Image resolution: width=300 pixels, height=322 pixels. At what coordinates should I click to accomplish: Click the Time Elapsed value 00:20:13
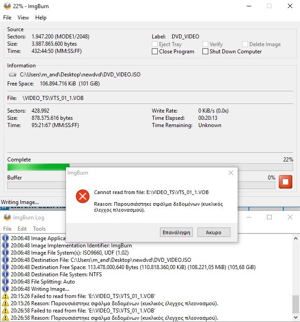pos(208,118)
